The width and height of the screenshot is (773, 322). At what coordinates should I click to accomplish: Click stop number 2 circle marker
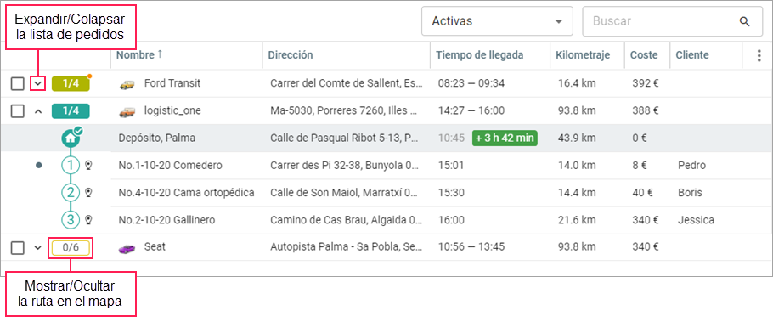pos(71,192)
